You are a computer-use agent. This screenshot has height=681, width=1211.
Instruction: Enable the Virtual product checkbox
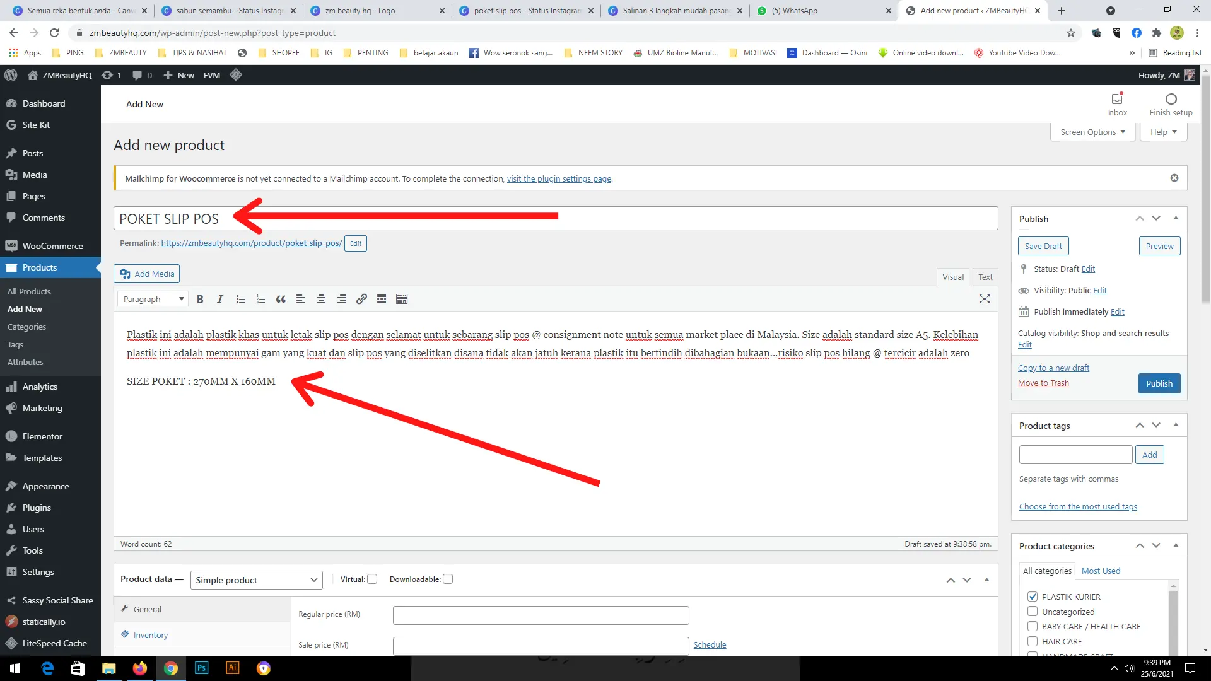(372, 579)
